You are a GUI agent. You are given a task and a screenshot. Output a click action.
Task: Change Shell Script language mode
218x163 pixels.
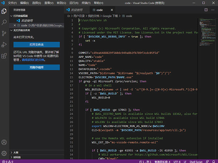click(196, 161)
